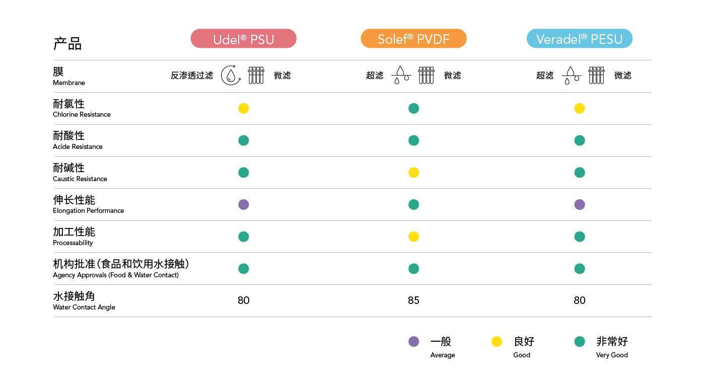Click the ultrafiltration droplet icon under Solef PVDF
This screenshot has width=705, height=387.
(401, 75)
